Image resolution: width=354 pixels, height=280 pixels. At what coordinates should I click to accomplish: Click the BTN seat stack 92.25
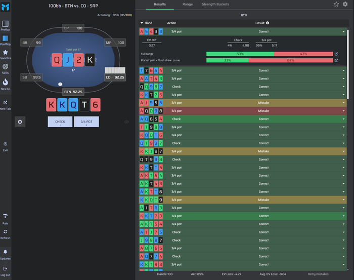pyautogui.click(x=73, y=92)
